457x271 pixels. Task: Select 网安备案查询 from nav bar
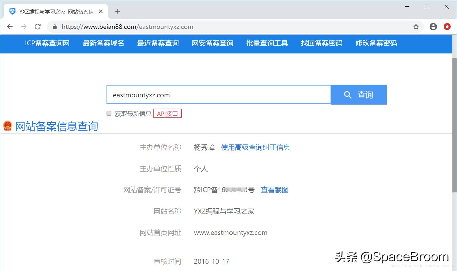pyautogui.click(x=212, y=43)
